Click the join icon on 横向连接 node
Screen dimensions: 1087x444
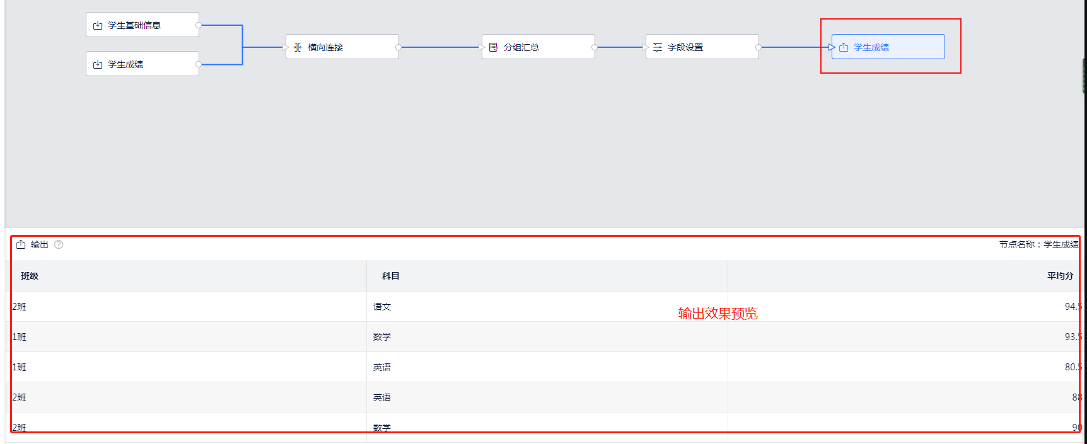tap(298, 47)
